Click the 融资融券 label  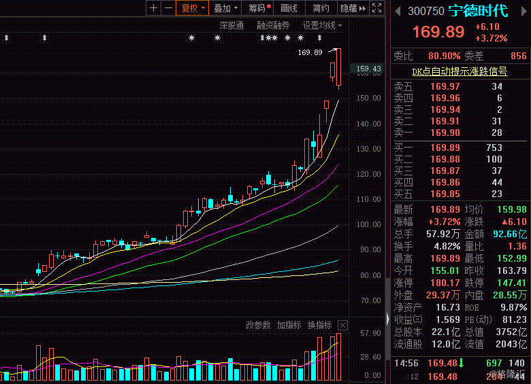[273, 25]
